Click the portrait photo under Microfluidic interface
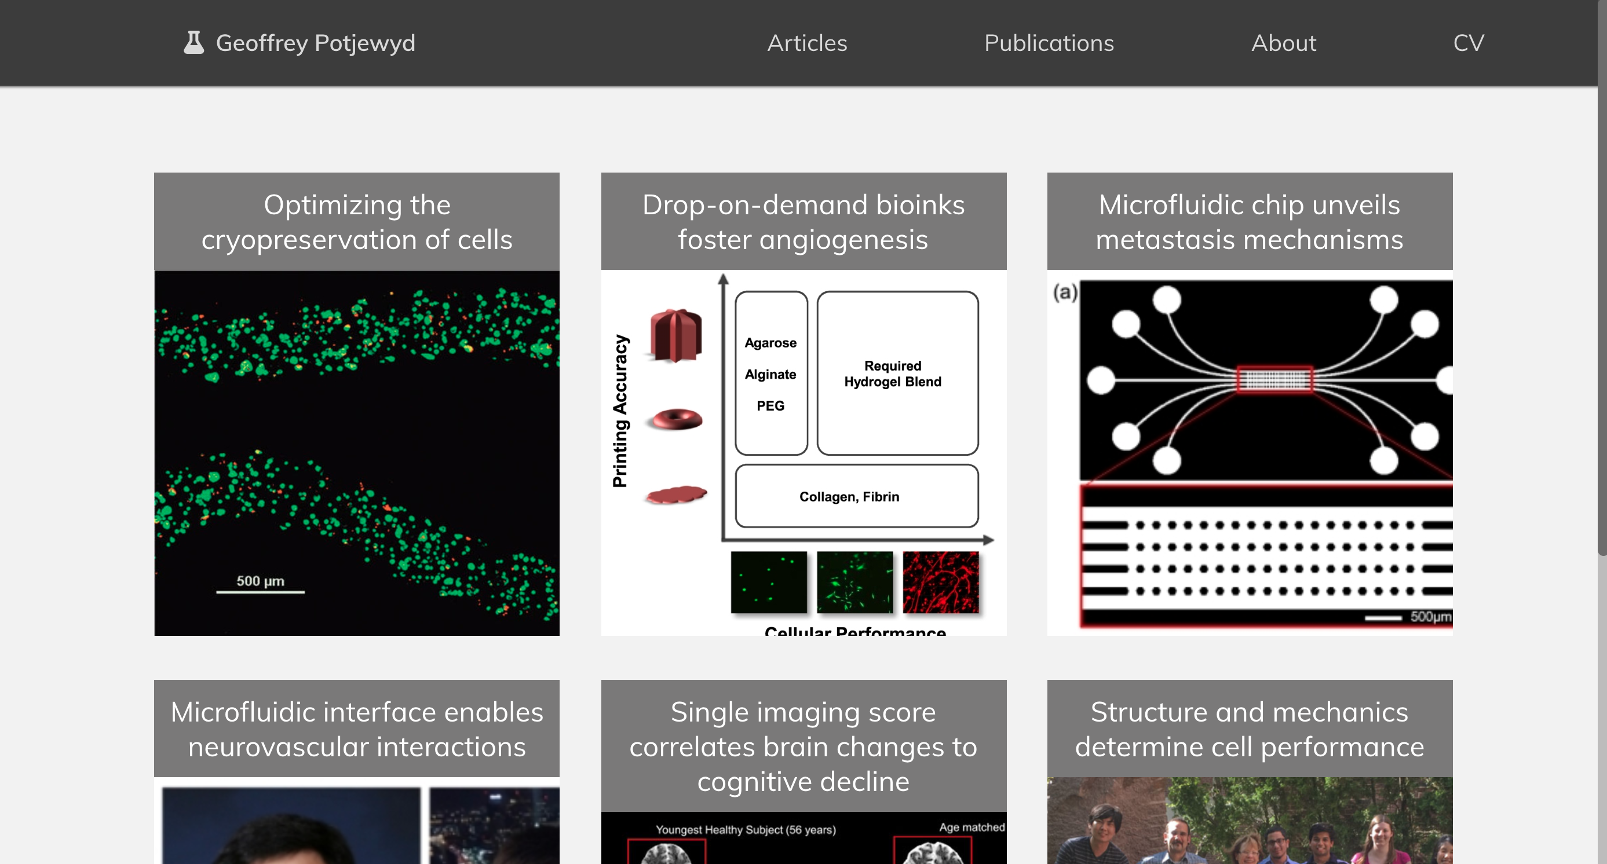Image resolution: width=1607 pixels, height=864 pixels. [x=357, y=821]
